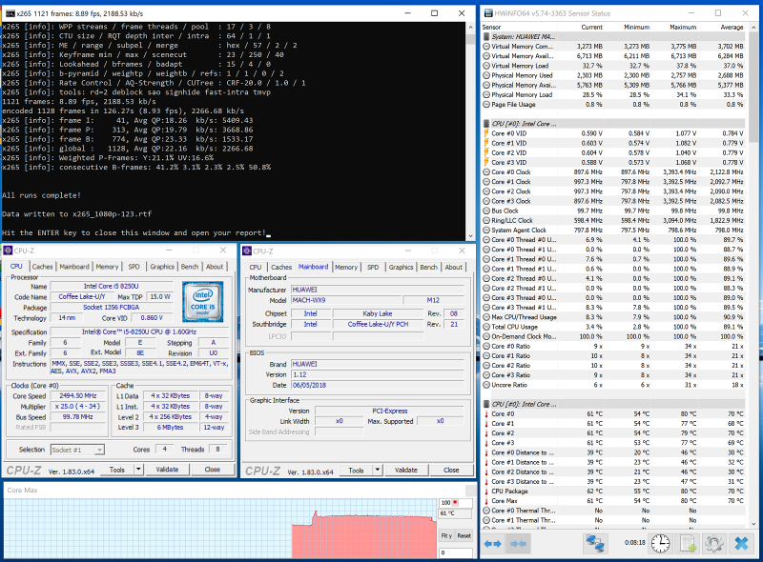The width and height of the screenshot is (763, 562).
Task: Click the title icon of the CPU-Z Motherboard window
Action: tap(247, 251)
